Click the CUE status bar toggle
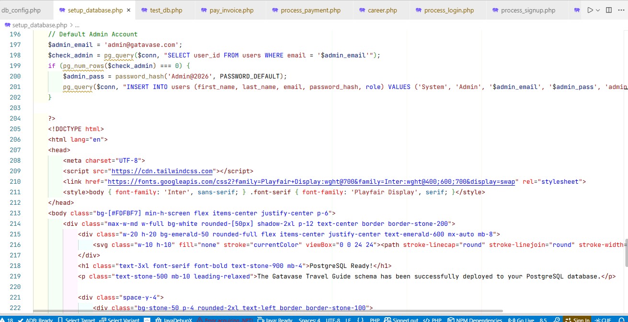 603,320
